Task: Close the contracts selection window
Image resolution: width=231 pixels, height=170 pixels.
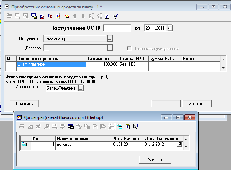Action: coord(190,117)
